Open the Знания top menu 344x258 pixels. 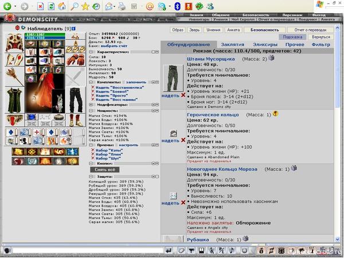(x=196, y=15)
